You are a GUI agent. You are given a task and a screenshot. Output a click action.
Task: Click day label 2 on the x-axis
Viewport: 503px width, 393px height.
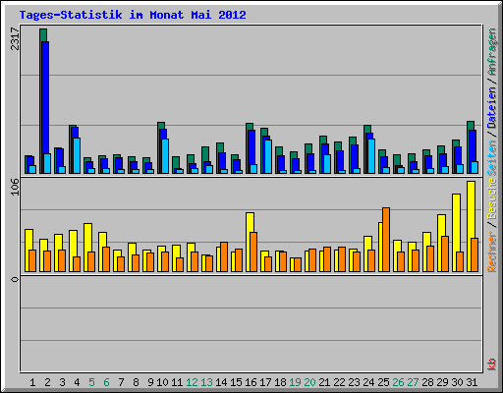[47, 382]
